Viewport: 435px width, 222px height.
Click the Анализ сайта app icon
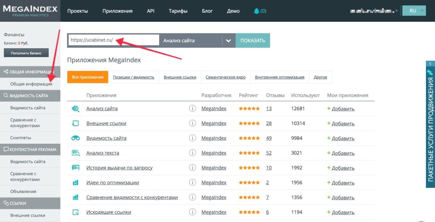[x=75, y=108]
